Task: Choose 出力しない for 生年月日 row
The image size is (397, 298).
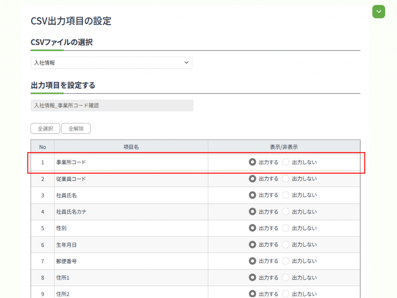Action: (286, 245)
